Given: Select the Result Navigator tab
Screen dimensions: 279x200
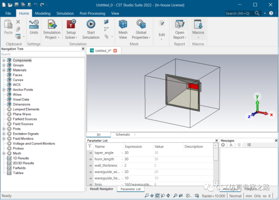Looking at the screenshot, I should click(102, 189).
